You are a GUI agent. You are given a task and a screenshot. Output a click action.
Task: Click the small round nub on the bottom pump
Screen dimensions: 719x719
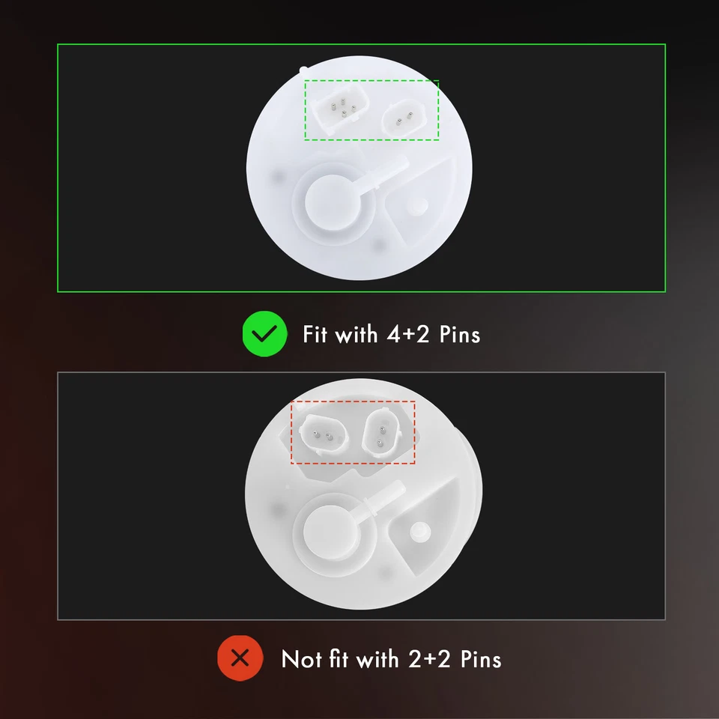click(420, 532)
